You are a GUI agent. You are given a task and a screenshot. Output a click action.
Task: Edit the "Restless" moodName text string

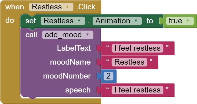click(x=129, y=62)
